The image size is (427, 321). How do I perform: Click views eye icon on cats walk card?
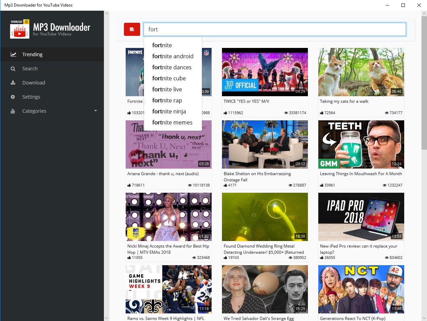tap(387, 113)
